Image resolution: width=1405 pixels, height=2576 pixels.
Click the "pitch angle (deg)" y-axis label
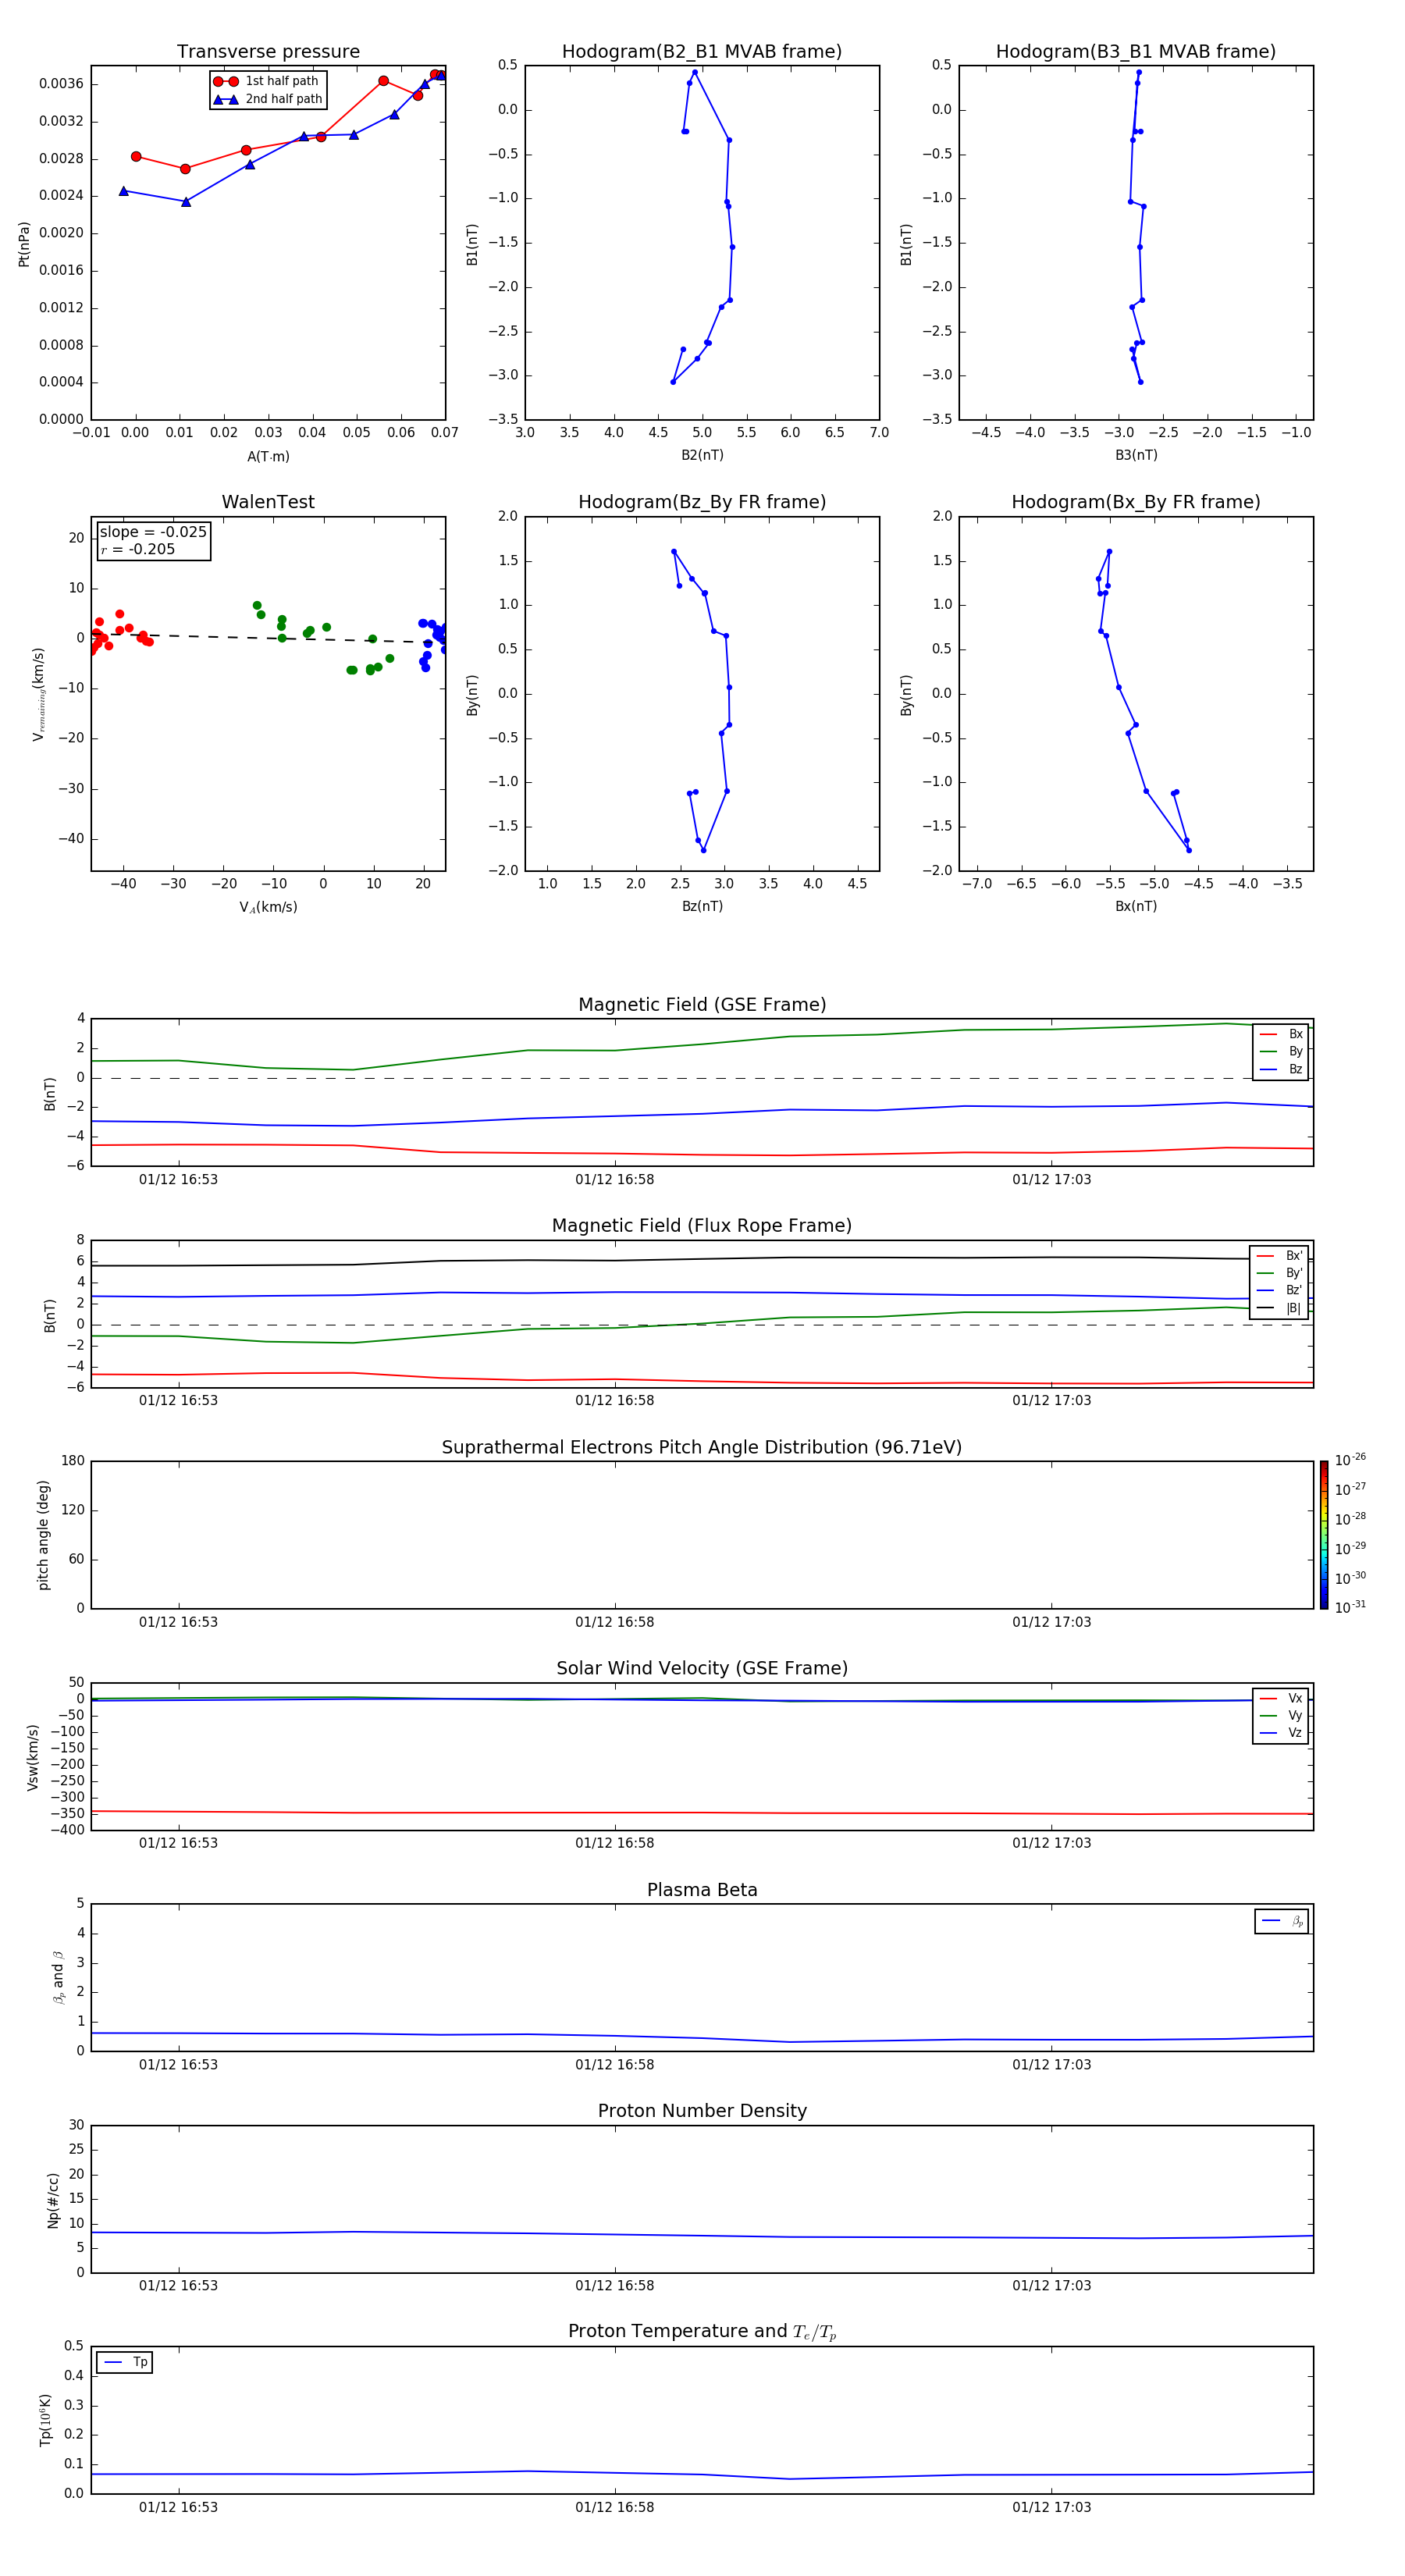coord(43,1535)
